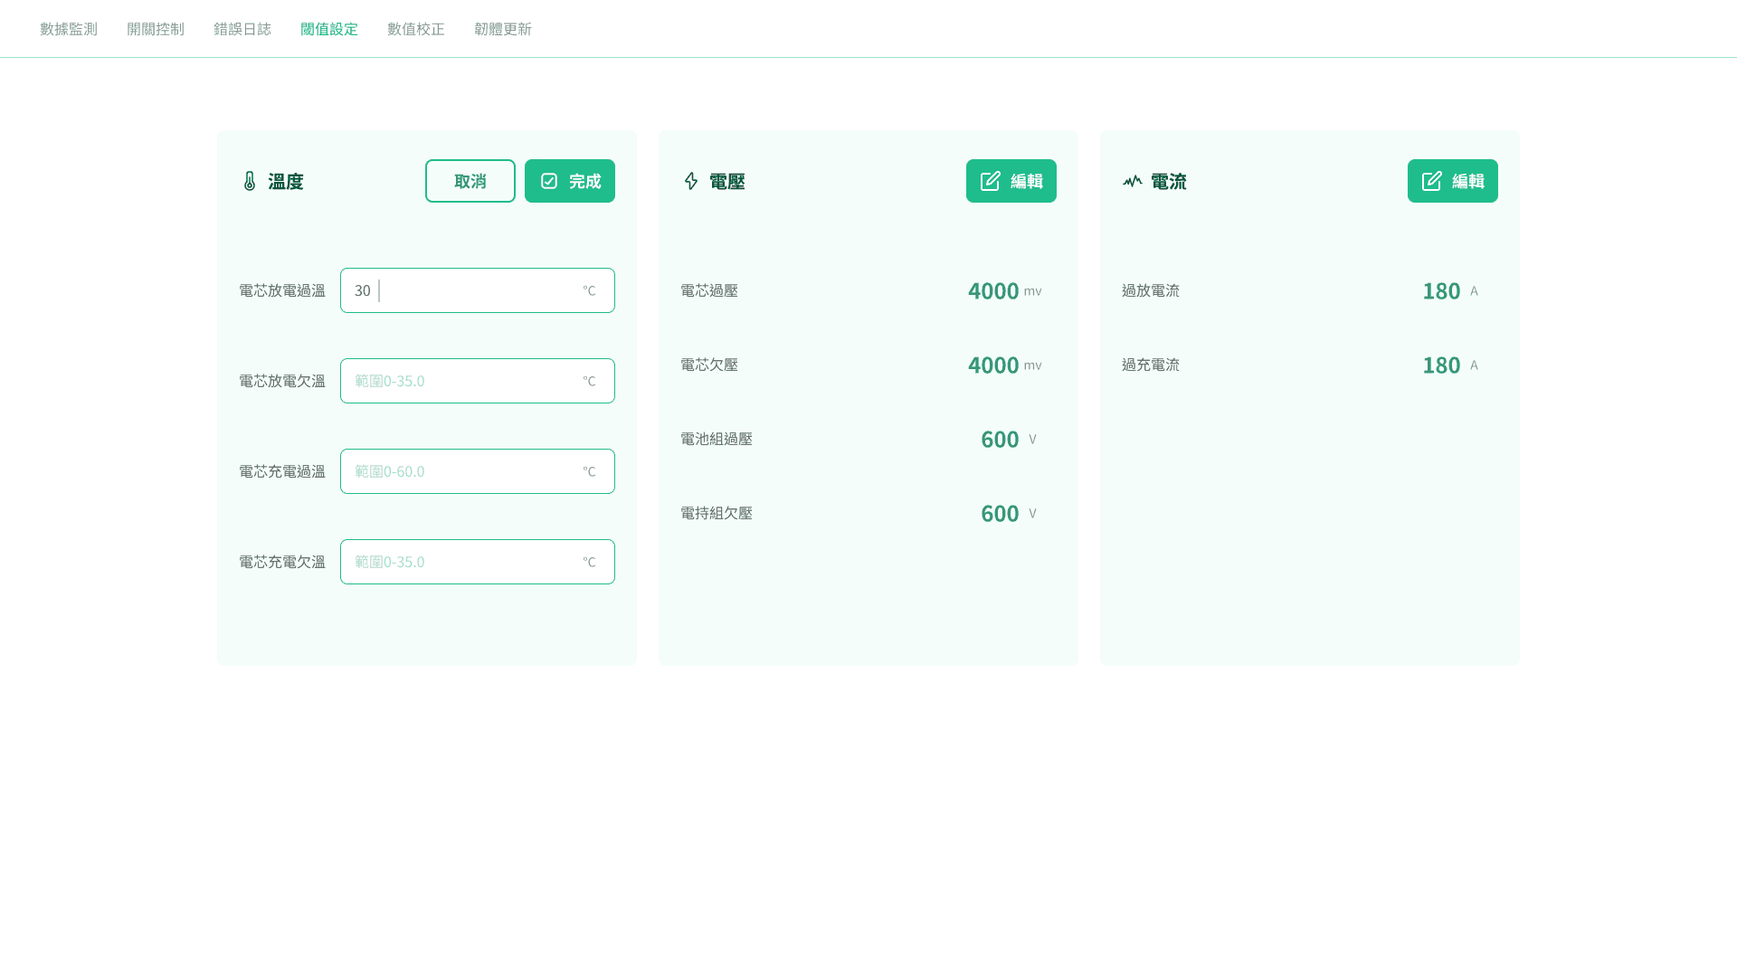
Task: Confirm changes with the 完成 button
Action: point(569,180)
